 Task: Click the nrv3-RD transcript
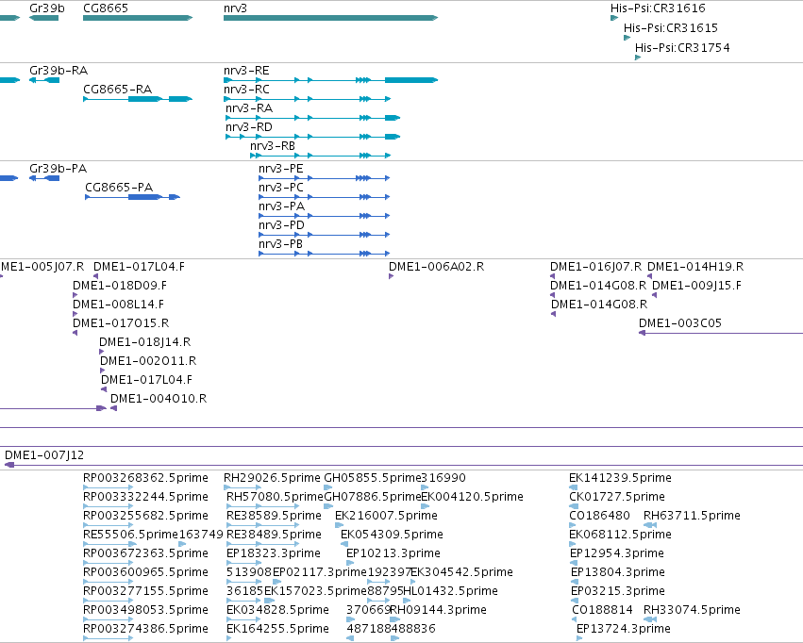tap(249, 127)
